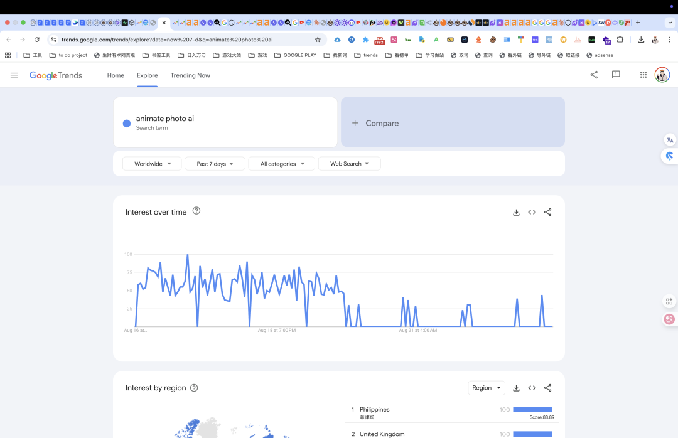Click the Google Trends logo
The height and width of the screenshot is (438, 678).
click(x=56, y=75)
